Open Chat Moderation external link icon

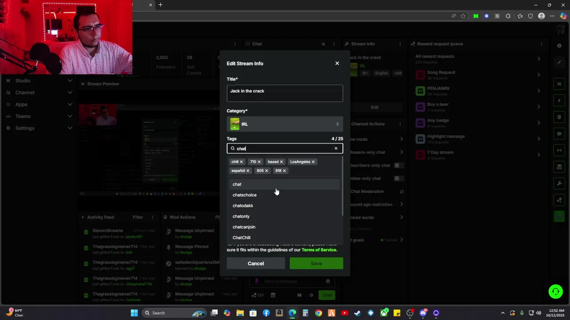[401, 192]
